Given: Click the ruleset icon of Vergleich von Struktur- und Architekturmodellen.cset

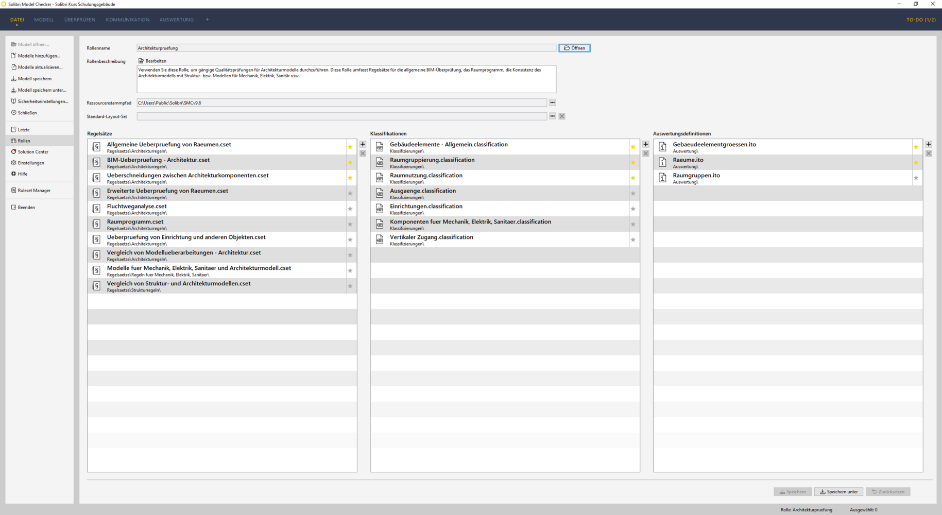Looking at the screenshot, I should (x=96, y=286).
